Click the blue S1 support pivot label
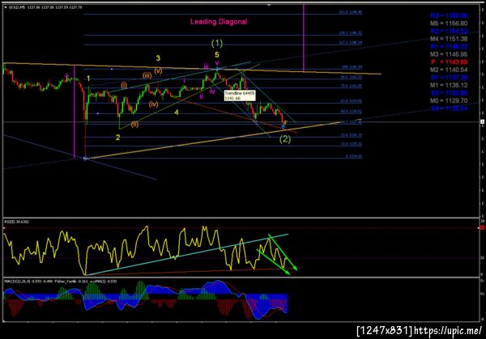The width and height of the screenshot is (486, 339). point(449,78)
